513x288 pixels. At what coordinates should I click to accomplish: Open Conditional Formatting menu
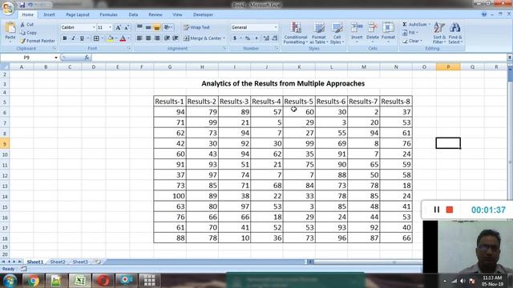tap(296, 33)
